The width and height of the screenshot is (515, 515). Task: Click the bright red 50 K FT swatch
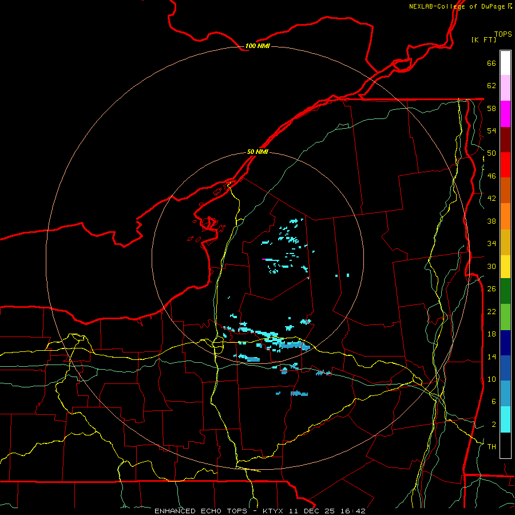505,165
